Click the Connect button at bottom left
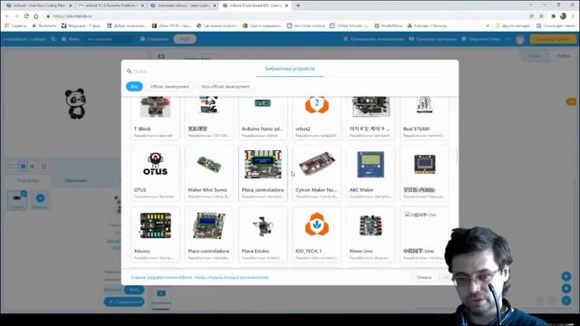This screenshot has width=580, height=326. (124, 302)
